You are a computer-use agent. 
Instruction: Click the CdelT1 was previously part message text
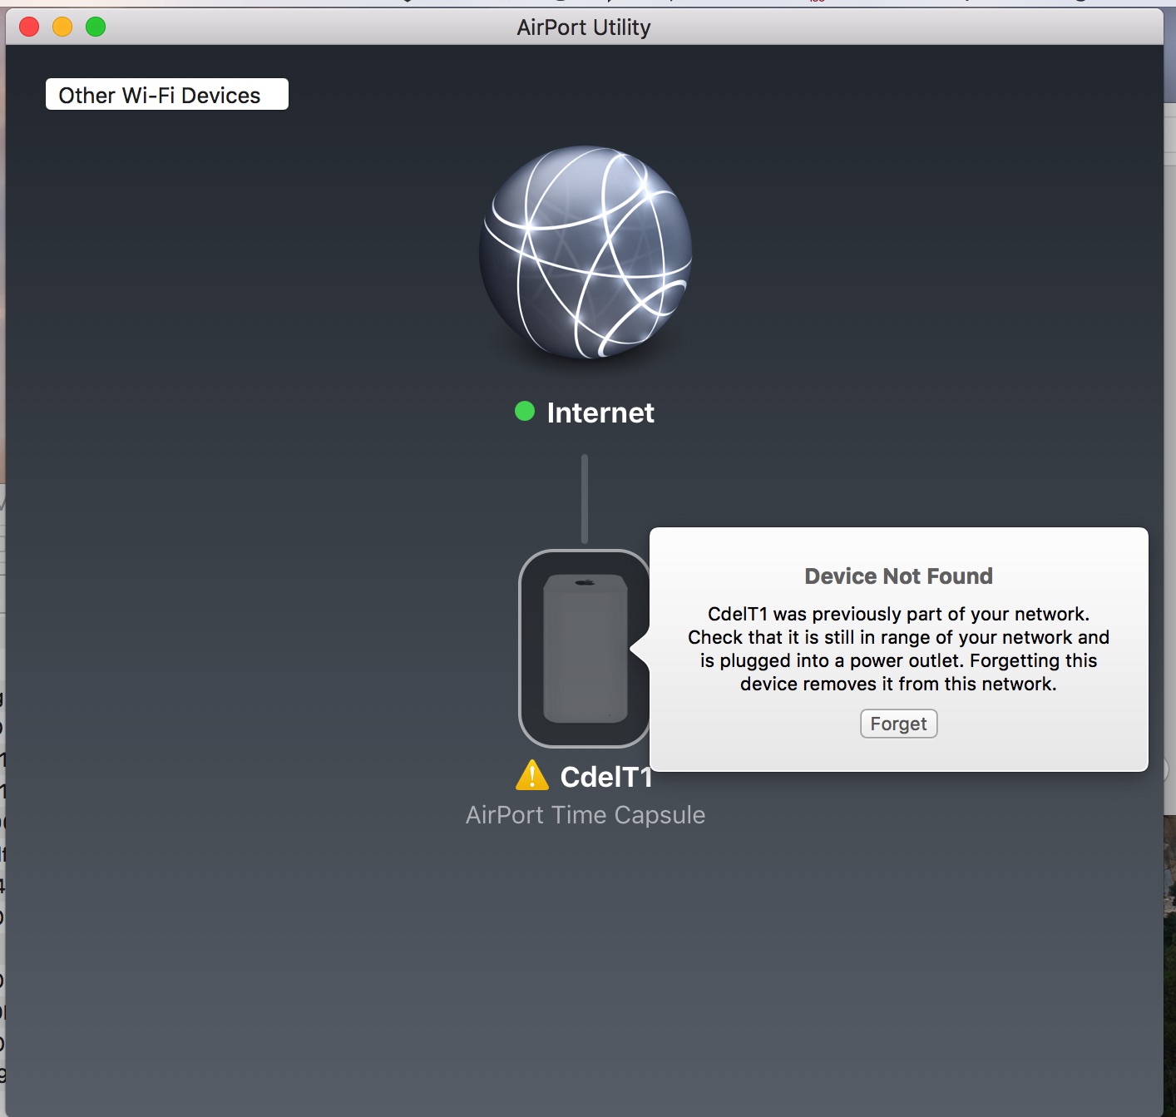click(x=898, y=649)
